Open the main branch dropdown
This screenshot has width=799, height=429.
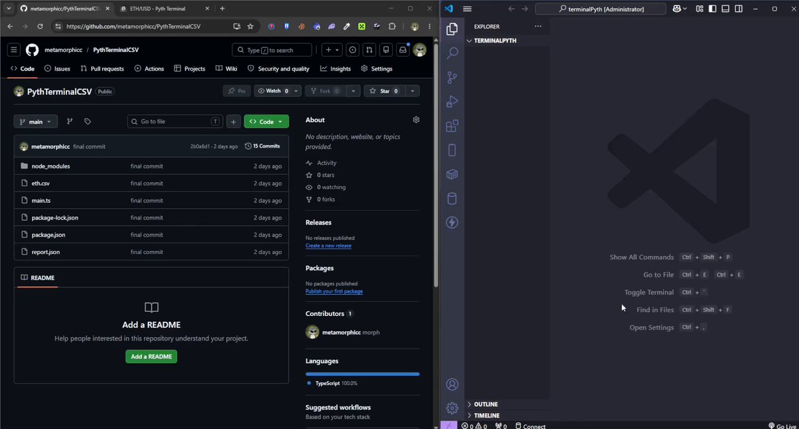(36, 122)
